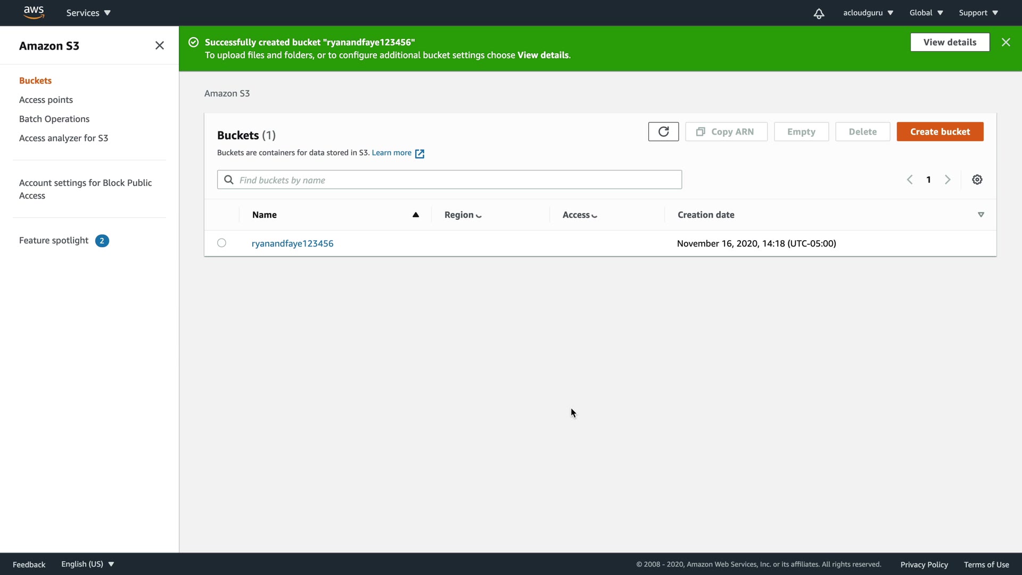Click the Learn more external link icon
1022x575 pixels.
tap(419, 153)
